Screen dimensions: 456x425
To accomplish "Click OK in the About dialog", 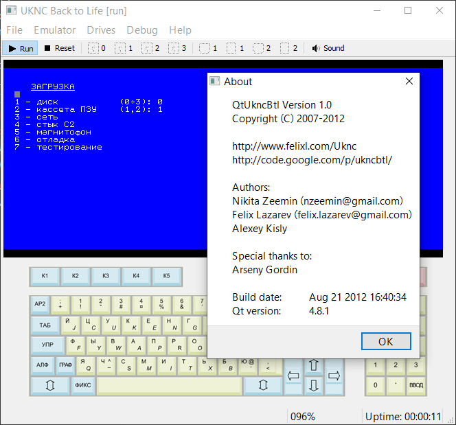I will (386, 341).
